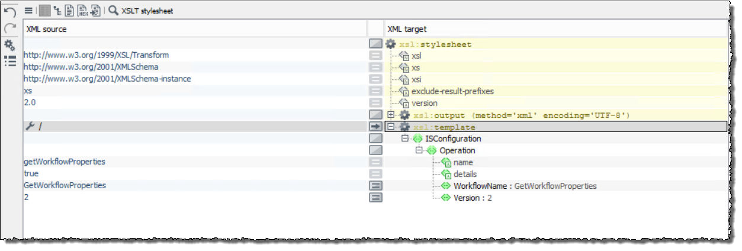Expand the xsl:output node
The width and height of the screenshot is (742, 251).
391,115
